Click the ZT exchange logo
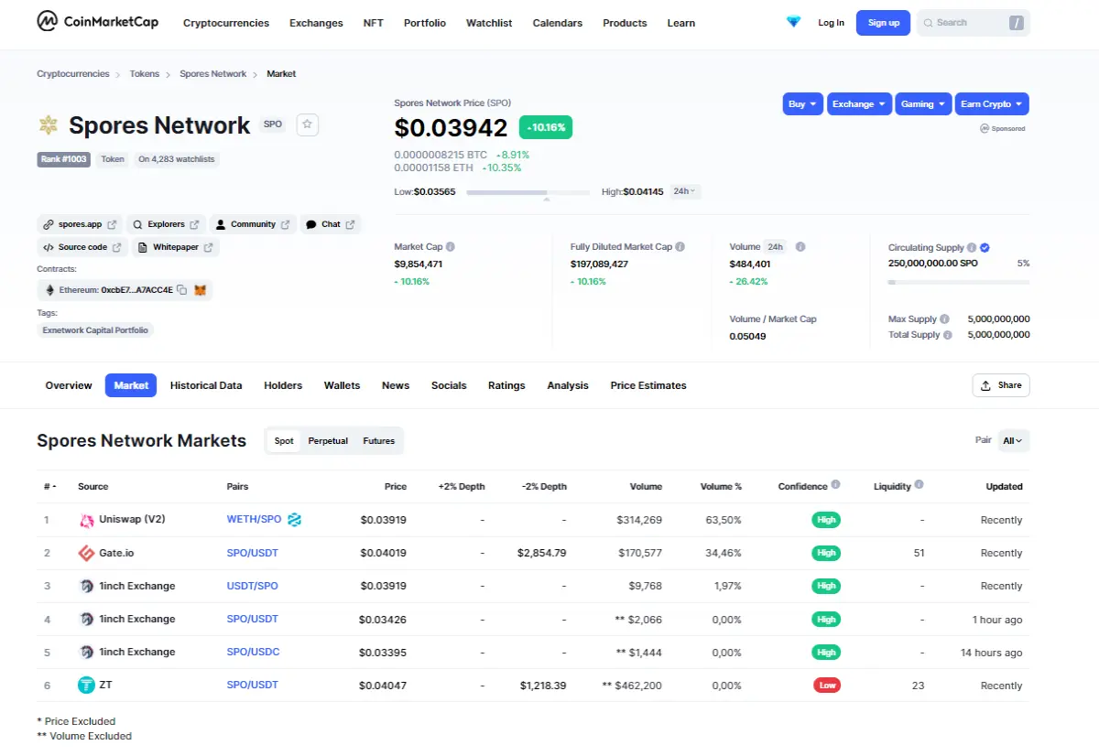The height and width of the screenshot is (756, 1099). coord(86,685)
